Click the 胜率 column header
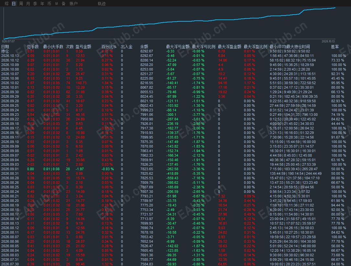The image size is (351, 266). pyautogui.click(x=335, y=47)
